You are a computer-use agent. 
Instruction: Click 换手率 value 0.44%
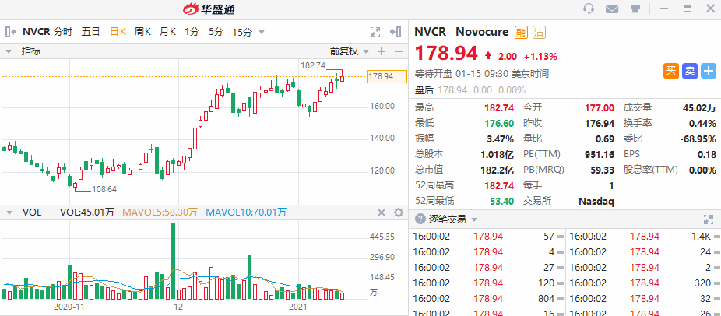click(702, 123)
